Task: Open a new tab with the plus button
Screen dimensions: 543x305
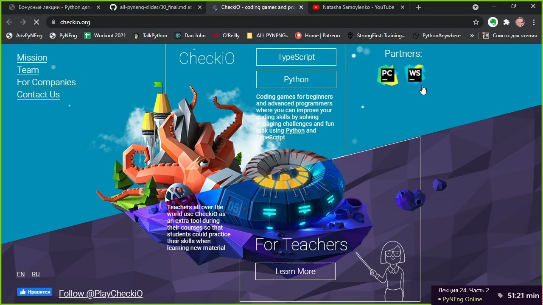Action: [419, 7]
